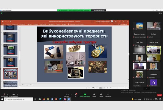Click the Windows Start button
Screen dimensions: 163x110
coord(2,99)
